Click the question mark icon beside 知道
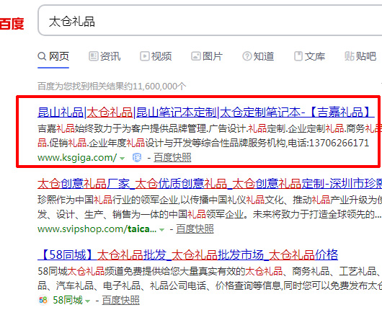 click(x=246, y=56)
